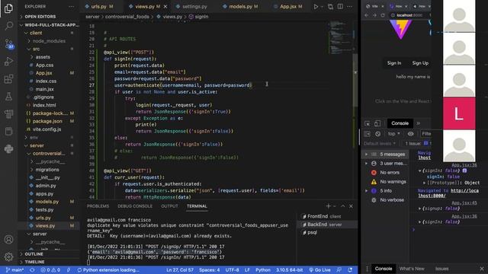Add a new terminal with plus icon
The image size is (488, 274).
tap(329, 206)
